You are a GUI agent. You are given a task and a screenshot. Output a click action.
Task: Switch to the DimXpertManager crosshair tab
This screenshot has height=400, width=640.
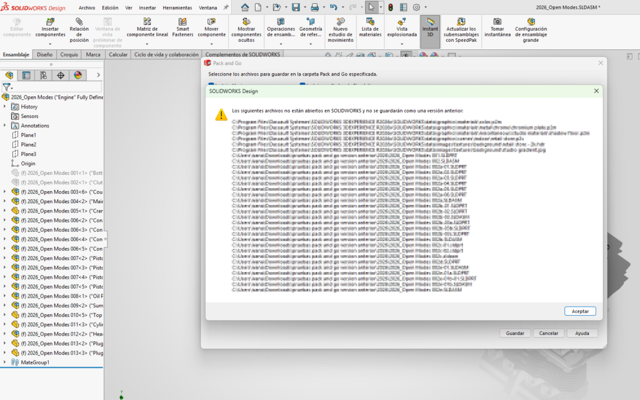(61, 75)
